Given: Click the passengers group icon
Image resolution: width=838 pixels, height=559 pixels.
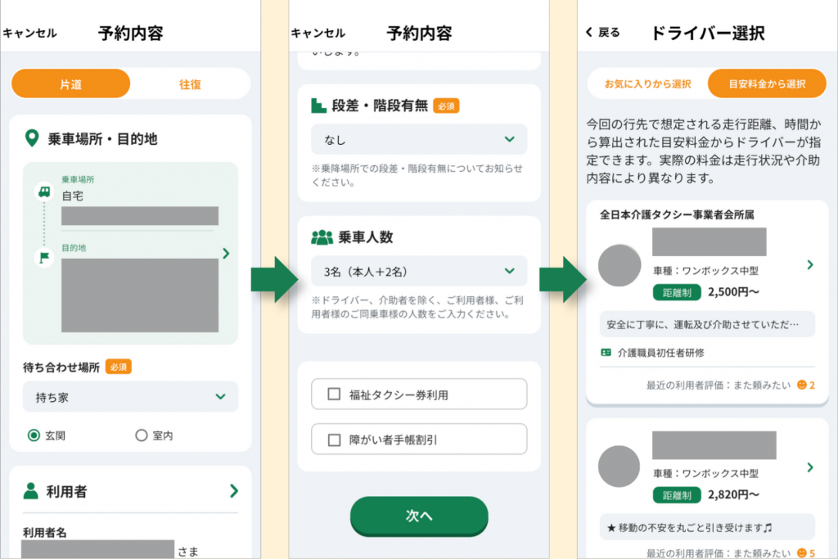Looking at the screenshot, I should coord(322,237).
